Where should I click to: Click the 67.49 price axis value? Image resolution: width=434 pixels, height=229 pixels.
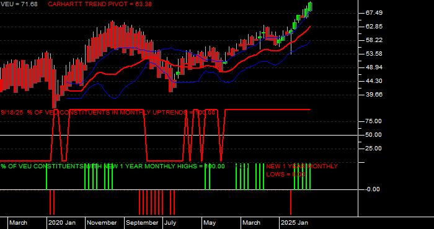tap(374, 13)
